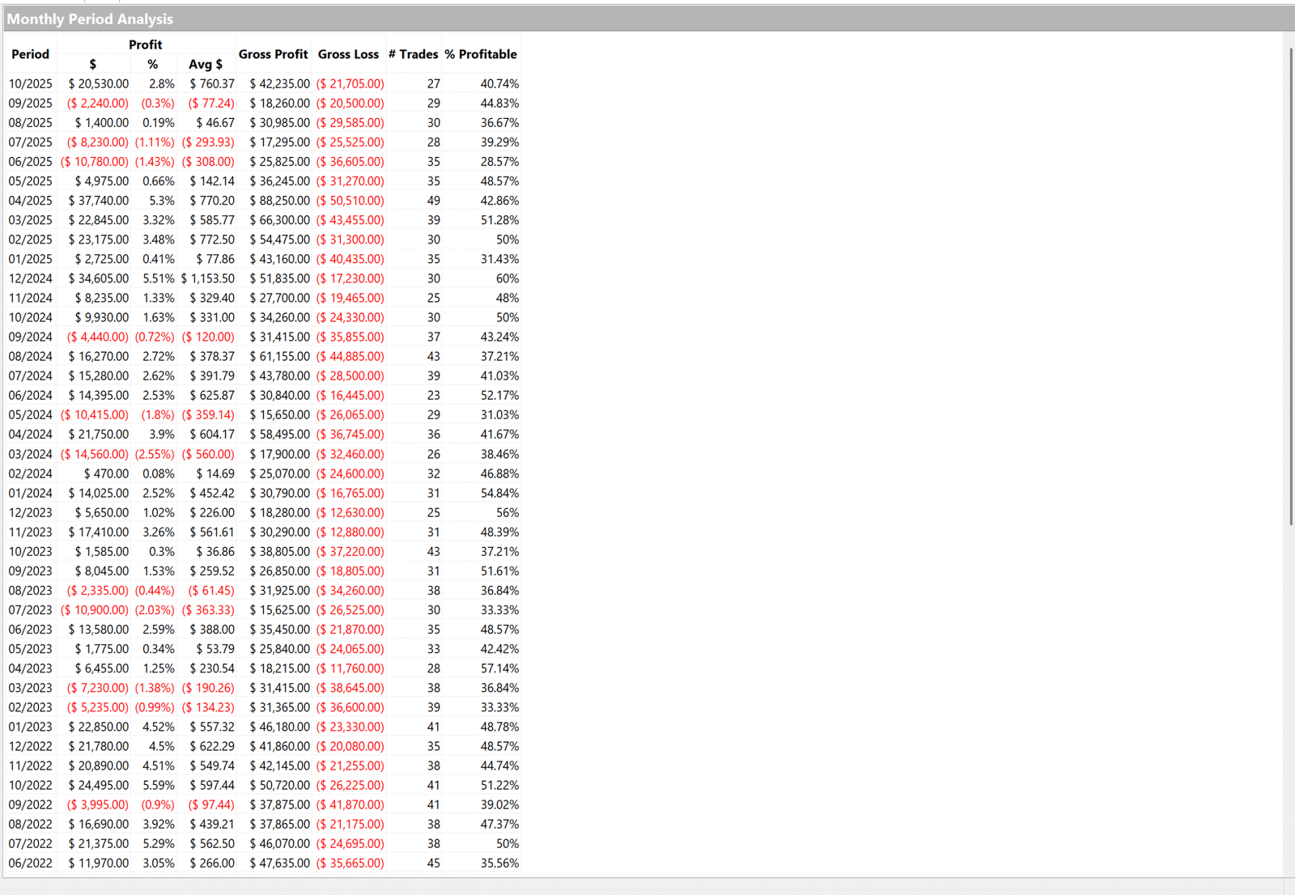Click the 04/2025 gross profit $ 88,250.00
This screenshot has height=895, width=1295.
(x=279, y=201)
